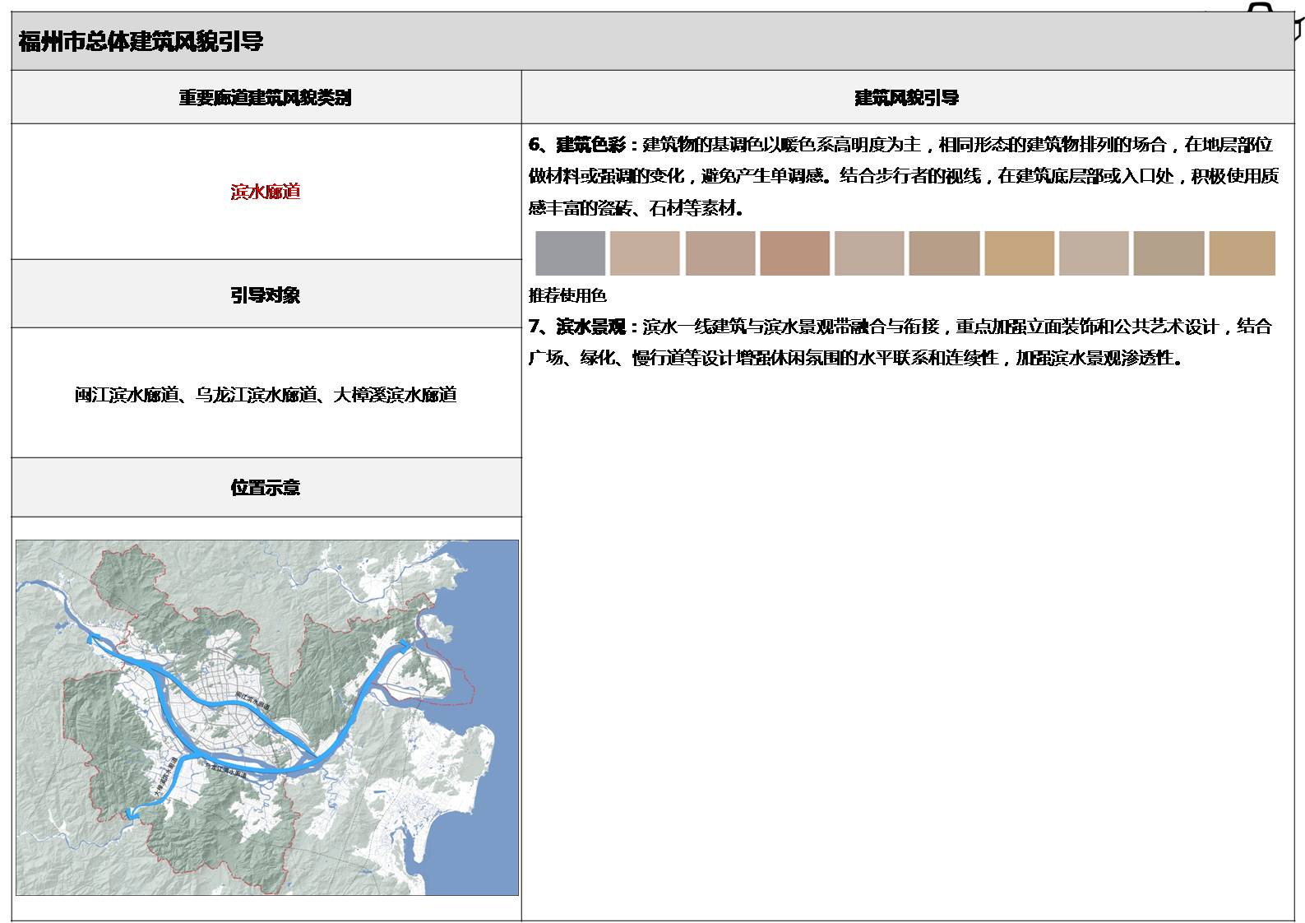Click the 大樟溪滨水廊道 label on the map
The image size is (1305, 923).
pos(161,778)
